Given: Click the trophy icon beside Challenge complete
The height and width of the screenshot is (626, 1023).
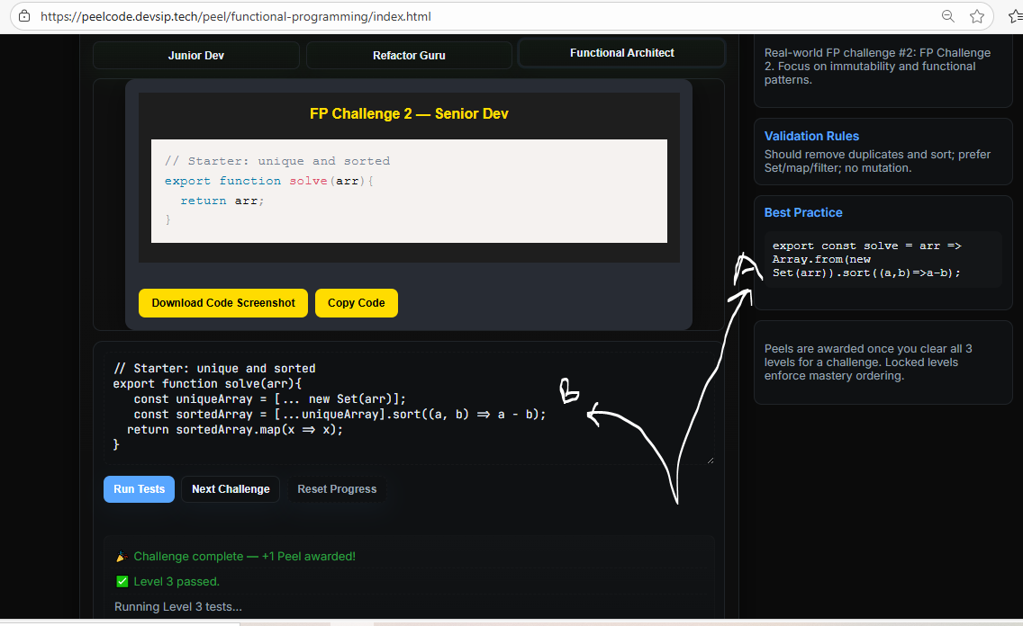Looking at the screenshot, I should click(121, 556).
